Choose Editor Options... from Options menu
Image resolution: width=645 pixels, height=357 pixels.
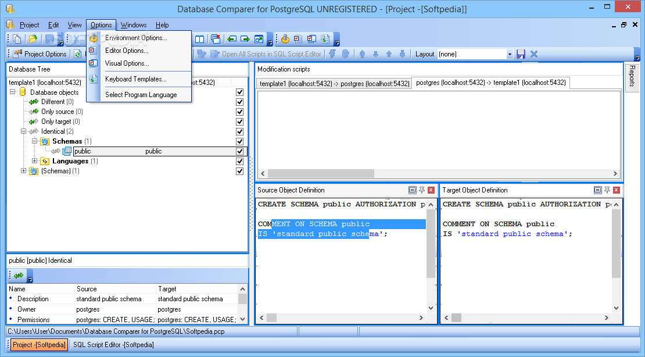139,51
